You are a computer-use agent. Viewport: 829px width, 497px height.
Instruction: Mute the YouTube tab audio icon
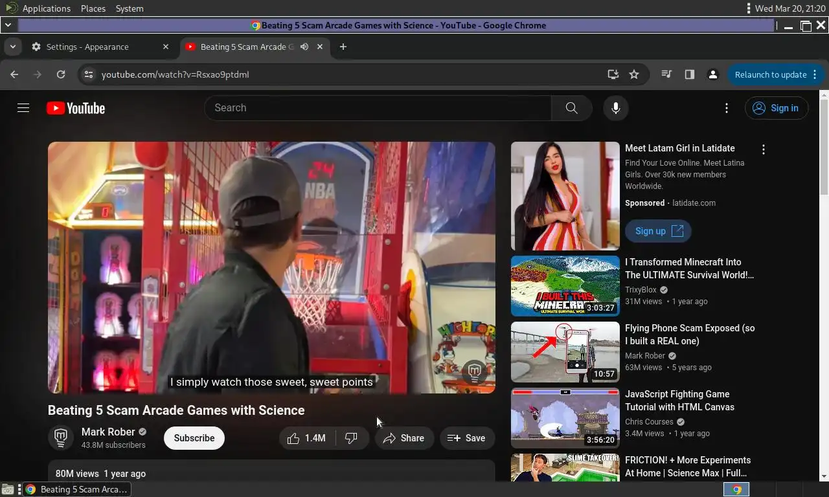tap(304, 47)
